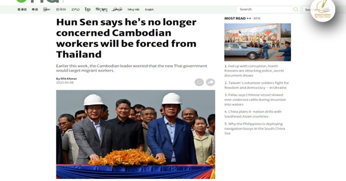Switch language to Tiếng Việt
The image size is (346, 181).
tap(133, 9)
